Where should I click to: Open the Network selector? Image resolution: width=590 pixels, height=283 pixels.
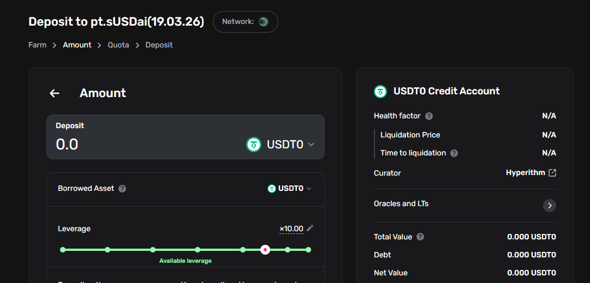246,22
